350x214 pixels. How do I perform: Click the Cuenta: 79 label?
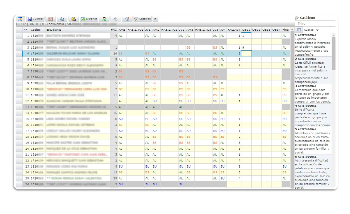pos(311,30)
